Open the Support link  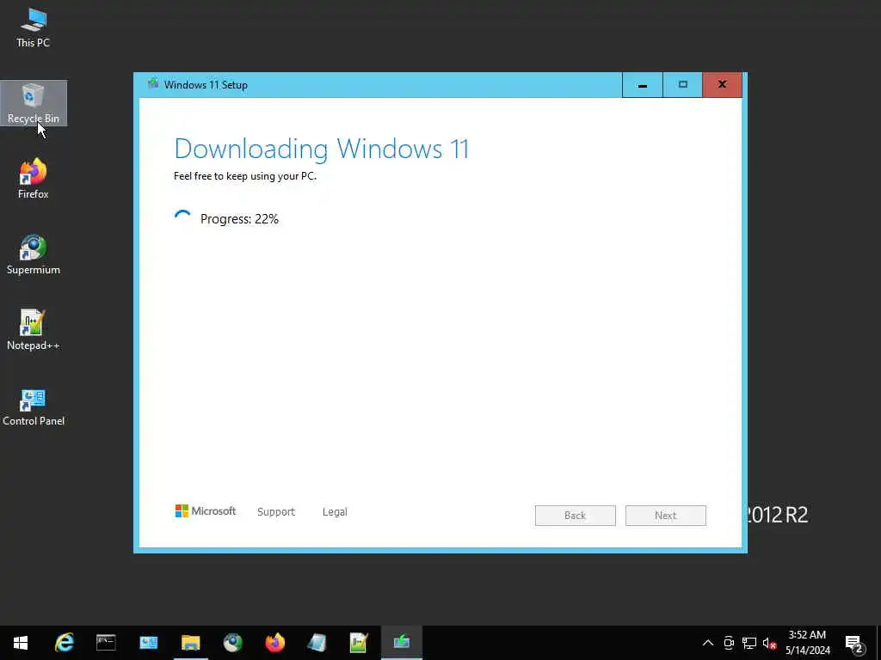coord(276,512)
